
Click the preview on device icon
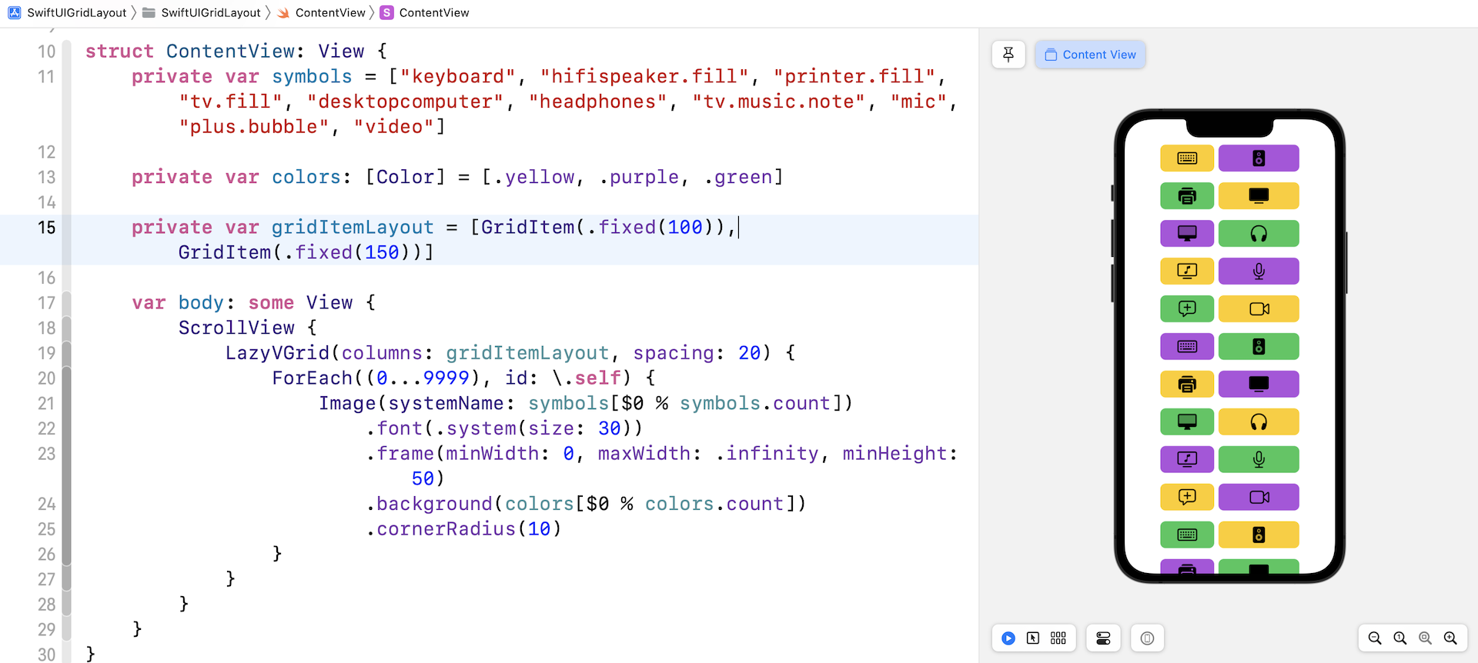[x=1147, y=638]
